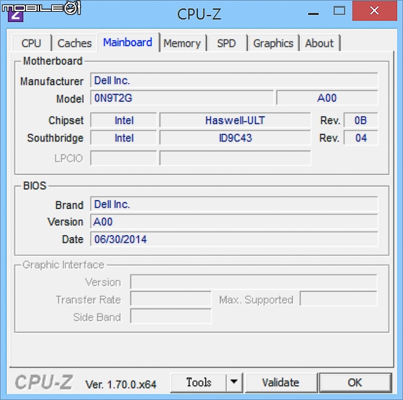Click the Manufacturer label
403x400 pixels.
click(x=52, y=81)
